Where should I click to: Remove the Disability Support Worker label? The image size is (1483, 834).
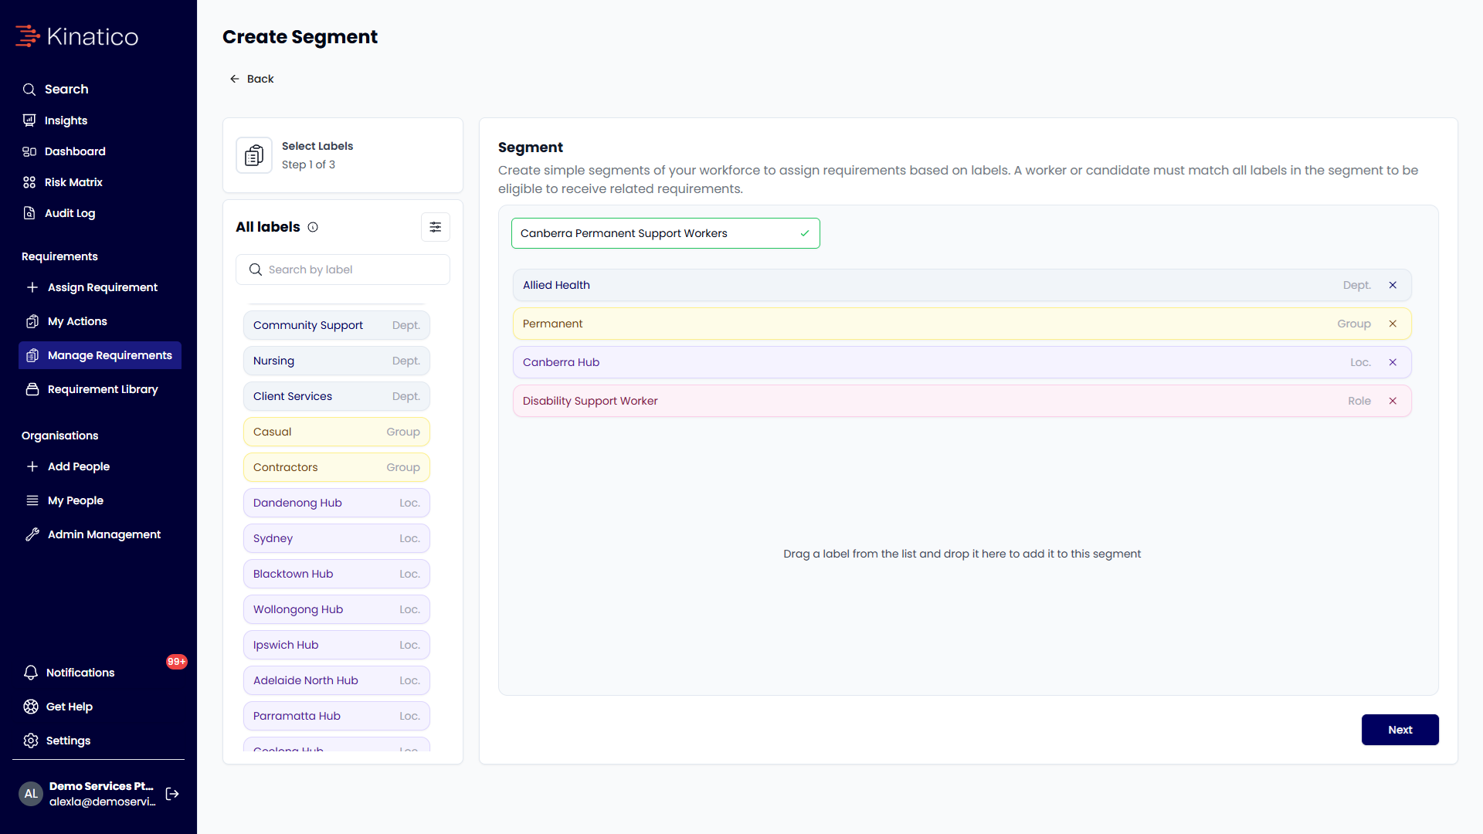(1393, 401)
